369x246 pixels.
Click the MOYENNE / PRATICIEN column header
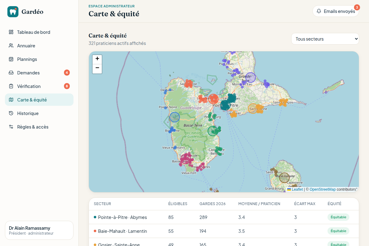(259, 204)
